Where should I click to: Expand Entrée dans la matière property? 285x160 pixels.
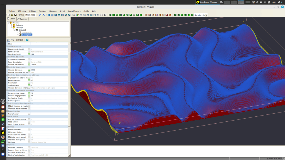pyautogui.click(x=9, y=106)
